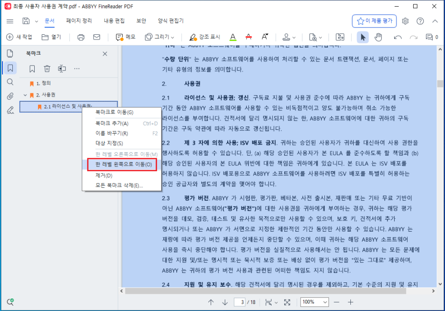Choose 제거(D) from context menu
445x311 pixels.
122,175
